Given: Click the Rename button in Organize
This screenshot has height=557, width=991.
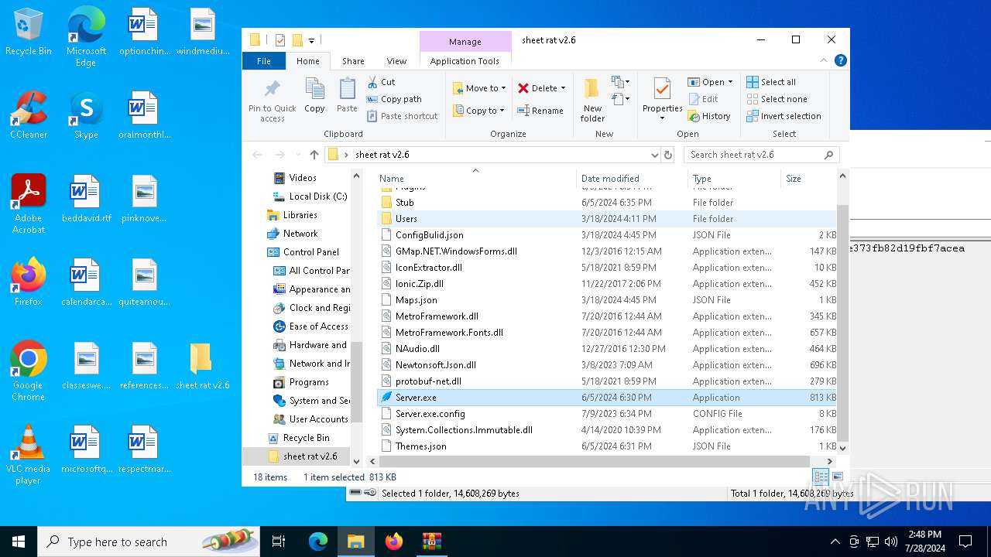Looking at the screenshot, I should 540,111.
